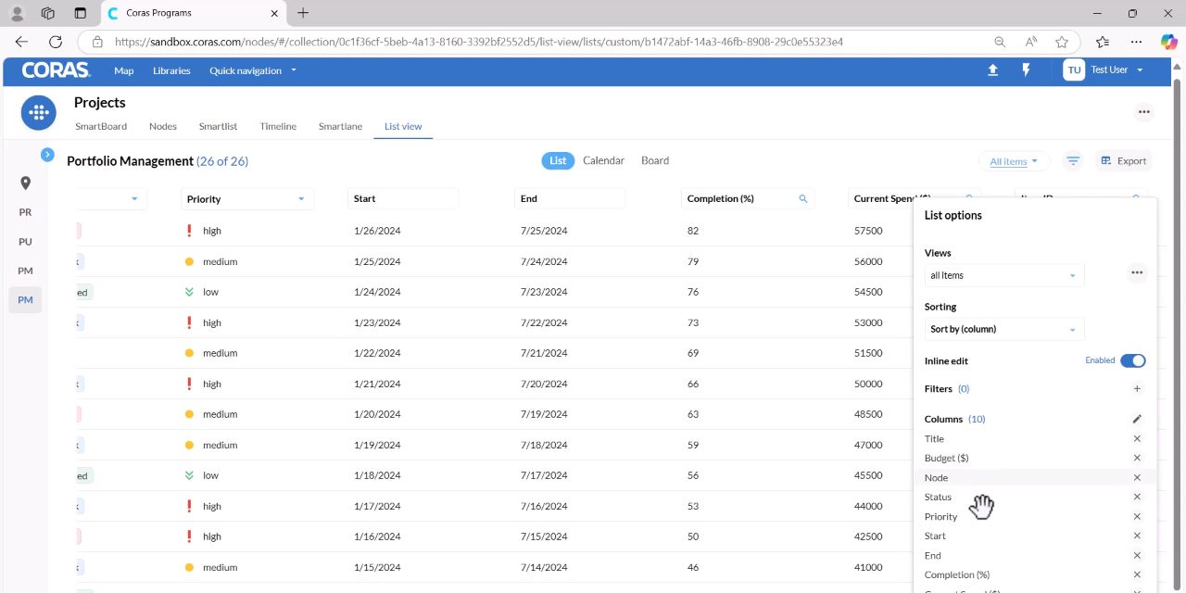Screen dimensions: 1186x593
Task: Click the lightning bolt icon in header
Action: 1026,70
